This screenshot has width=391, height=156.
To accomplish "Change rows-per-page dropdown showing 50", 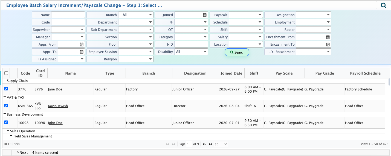I will tap(221, 144).
